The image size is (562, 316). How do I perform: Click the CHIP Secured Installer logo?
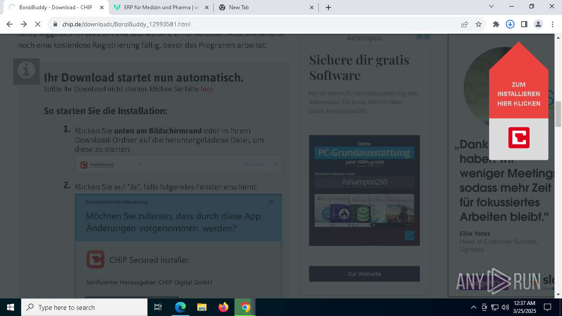tap(95, 259)
